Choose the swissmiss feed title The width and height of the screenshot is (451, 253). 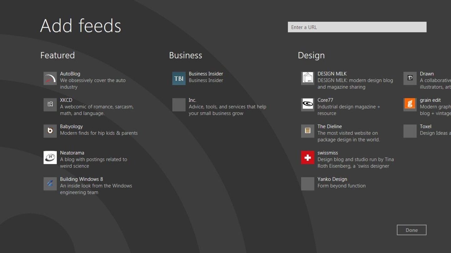328,153
